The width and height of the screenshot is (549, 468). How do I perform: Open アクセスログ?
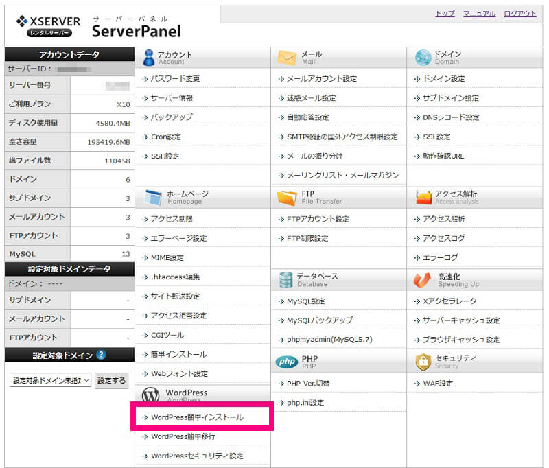[444, 238]
